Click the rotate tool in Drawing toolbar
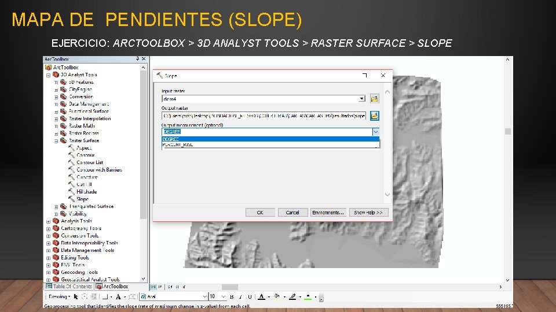 point(85,297)
